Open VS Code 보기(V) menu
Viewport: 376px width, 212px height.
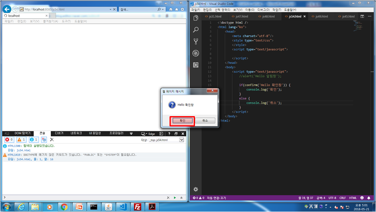coord(238,10)
